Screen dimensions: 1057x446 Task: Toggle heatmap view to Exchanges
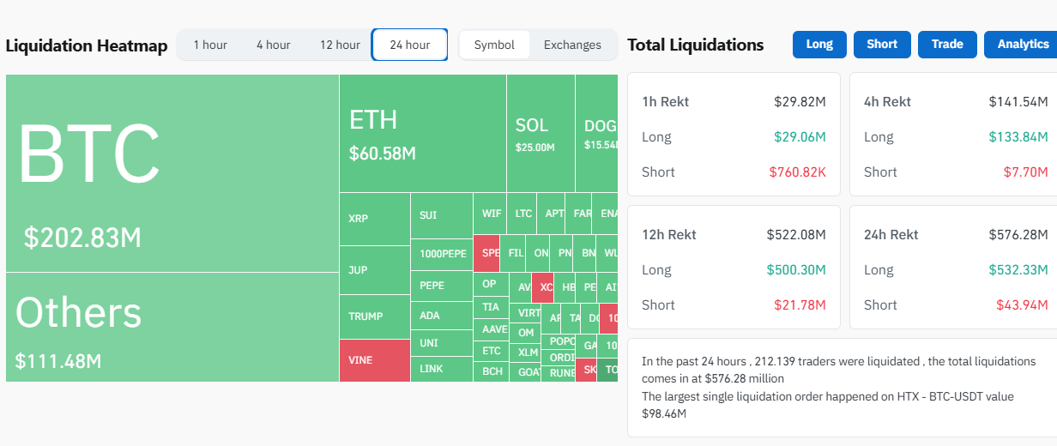572,45
